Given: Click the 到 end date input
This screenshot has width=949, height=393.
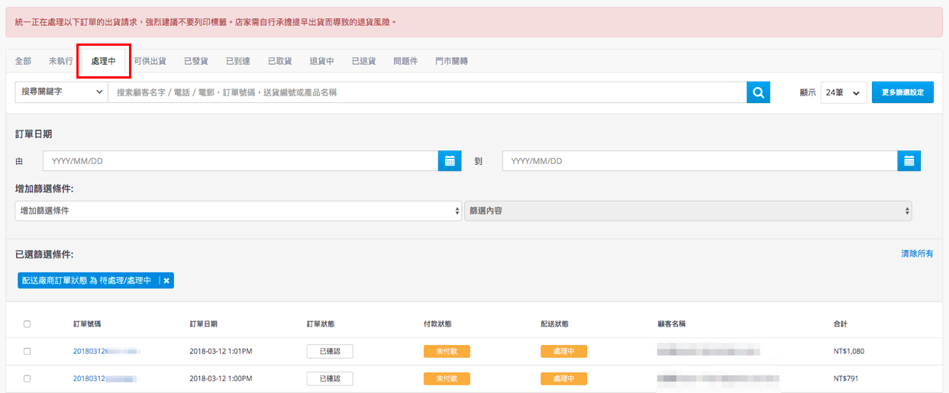Looking at the screenshot, I should point(700,161).
